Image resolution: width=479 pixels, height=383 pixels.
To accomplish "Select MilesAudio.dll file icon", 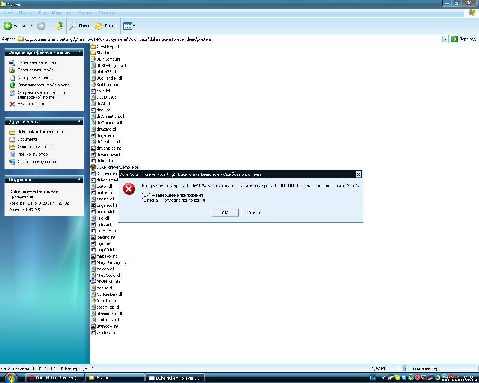I will (x=93, y=275).
